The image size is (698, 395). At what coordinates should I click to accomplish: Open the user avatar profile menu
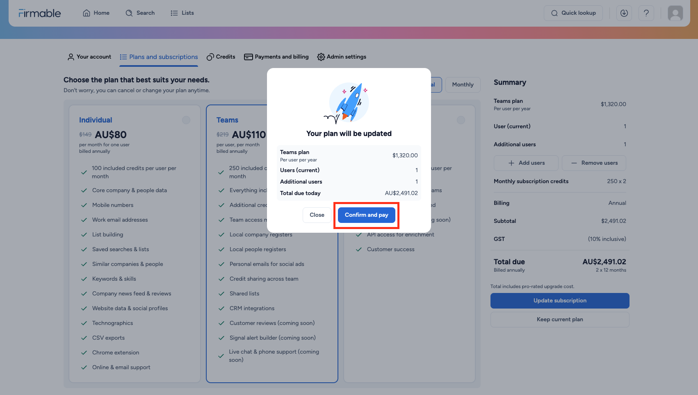coord(675,13)
